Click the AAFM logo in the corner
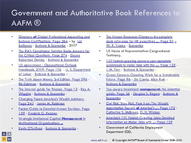The image size is (191, 143). [7, 137]
